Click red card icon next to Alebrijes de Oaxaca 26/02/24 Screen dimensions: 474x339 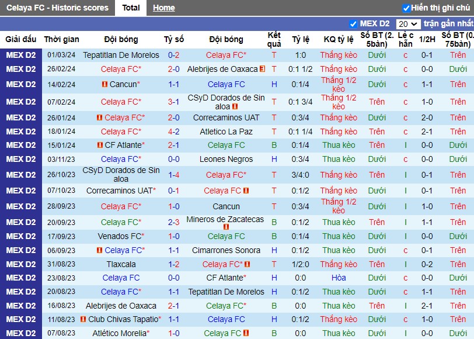coord(262,69)
